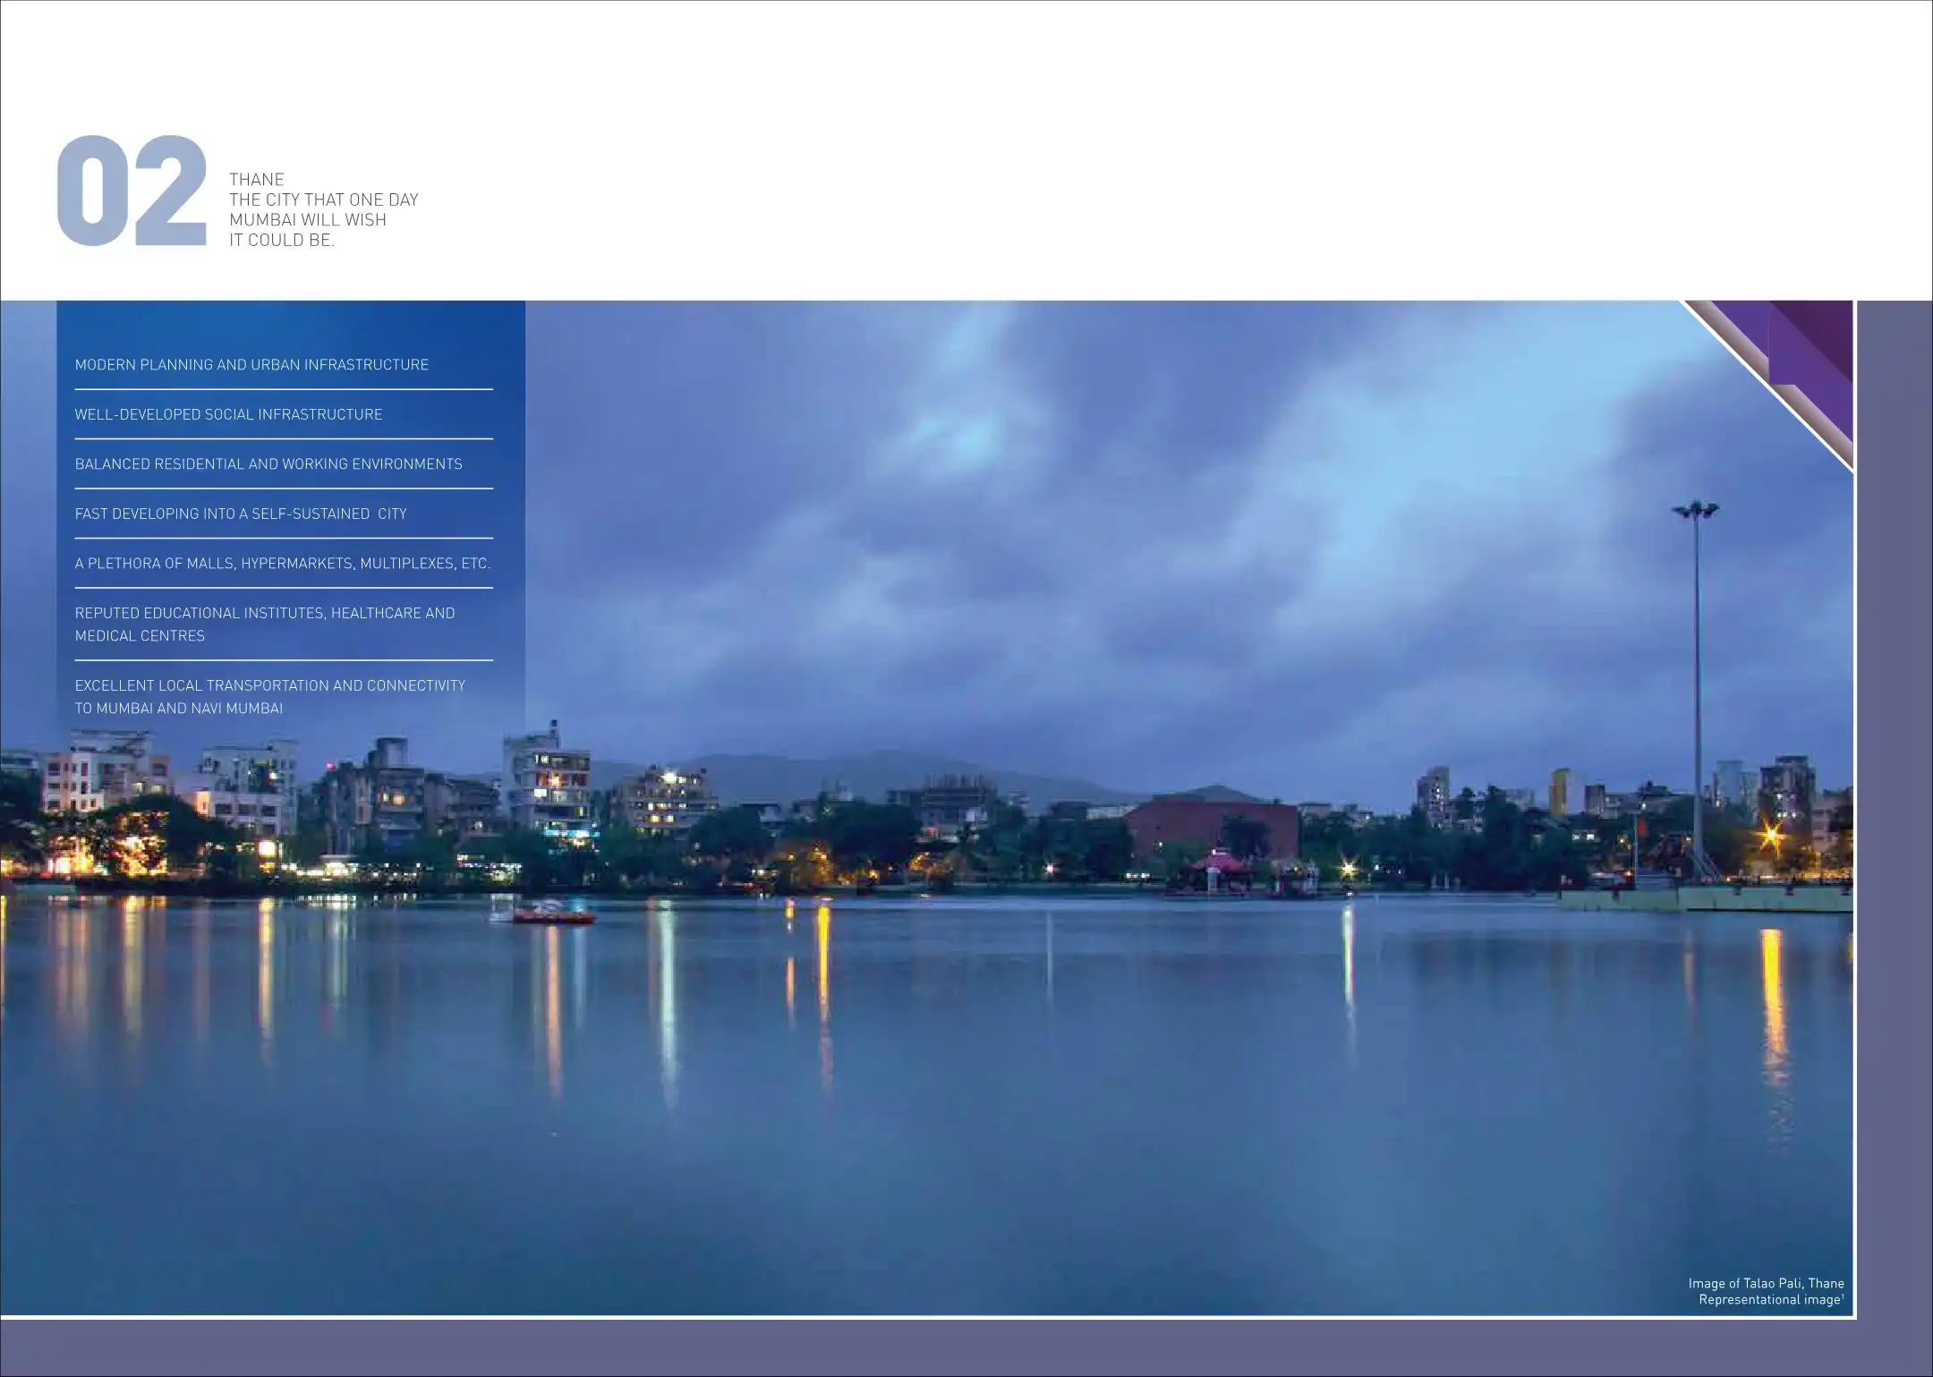Select 'A plethora of malls, hypermarkets' line
The height and width of the screenshot is (1377, 1933).
(x=282, y=564)
